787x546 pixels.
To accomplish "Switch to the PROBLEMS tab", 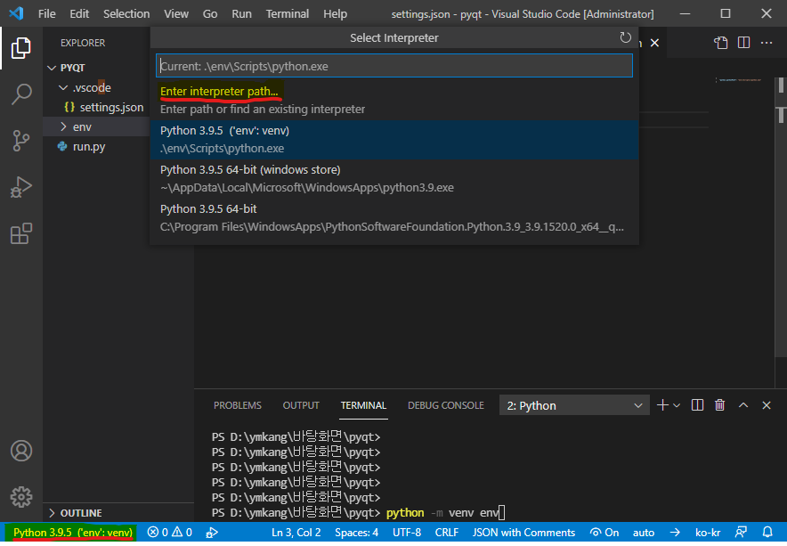I will tap(238, 405).
